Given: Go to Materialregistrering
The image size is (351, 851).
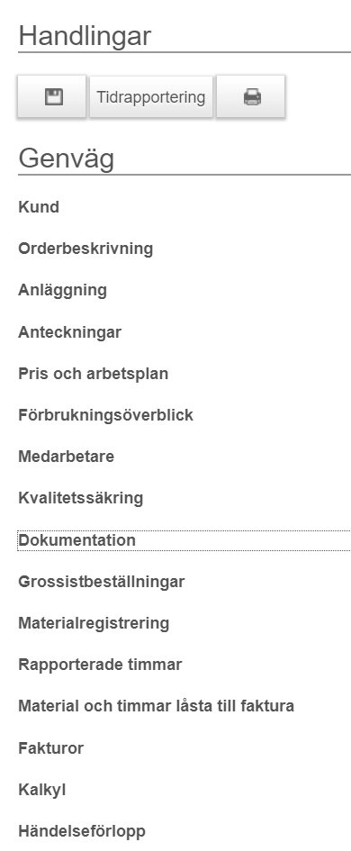Looking at the screenshot, I should (x=94, y=623).
